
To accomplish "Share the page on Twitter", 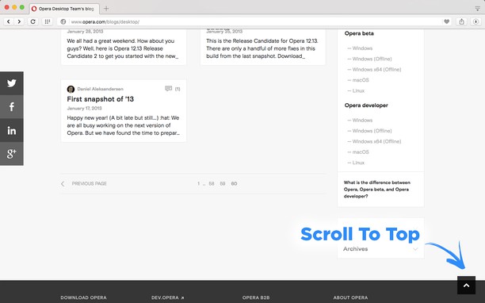I will pos(11,83).
